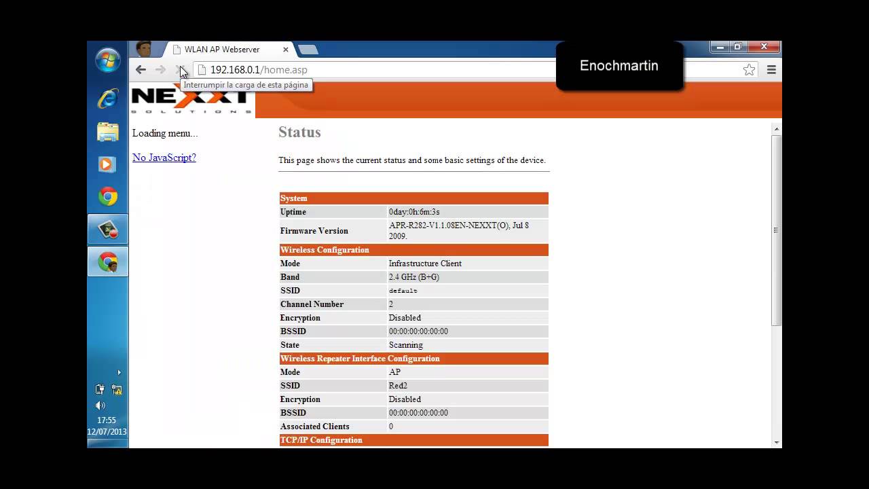Launch Internet Explorer from taskbar

tap(108, 98)
